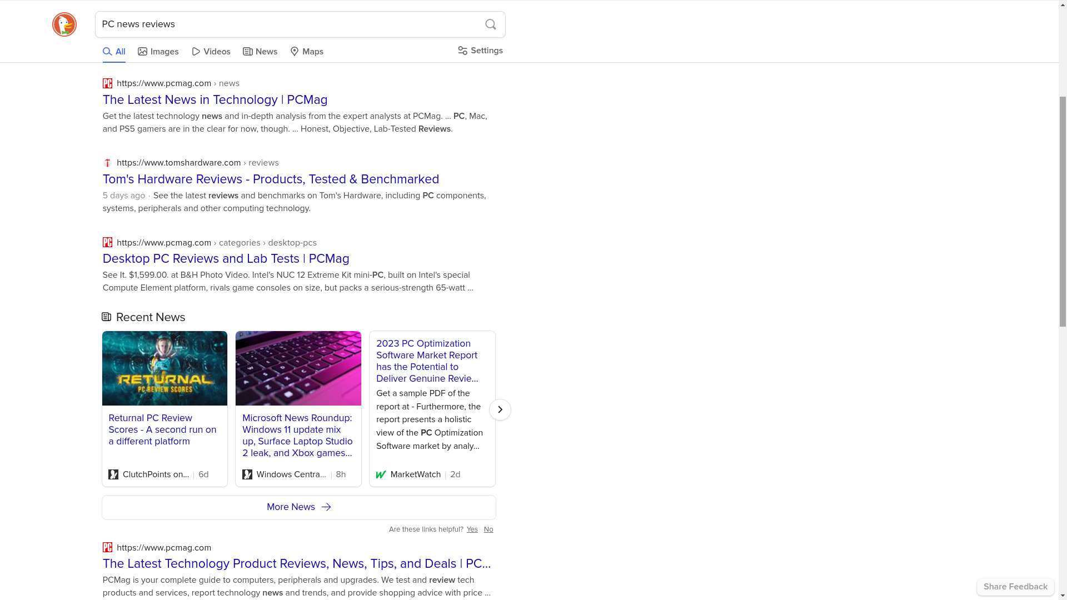This screenshot has width=1067, height=600.
Task: Click Recent News newspaper icon
Action: pos(107,317)
